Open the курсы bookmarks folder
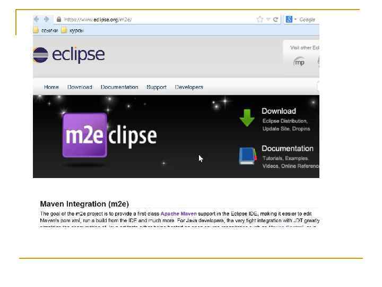 pos(72,30)
